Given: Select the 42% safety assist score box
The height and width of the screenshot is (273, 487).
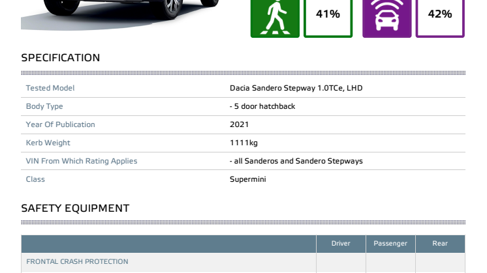Looking at the screenshot, I should [440, 19].
